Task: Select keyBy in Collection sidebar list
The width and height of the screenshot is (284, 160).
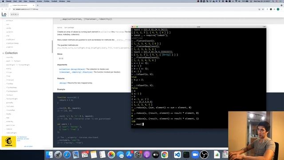Action: tap(8, 114)
